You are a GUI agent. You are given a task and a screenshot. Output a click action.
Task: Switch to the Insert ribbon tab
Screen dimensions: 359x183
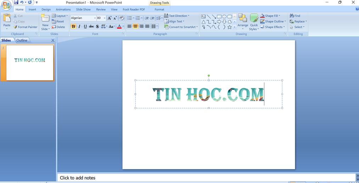(x=32, y=10)
